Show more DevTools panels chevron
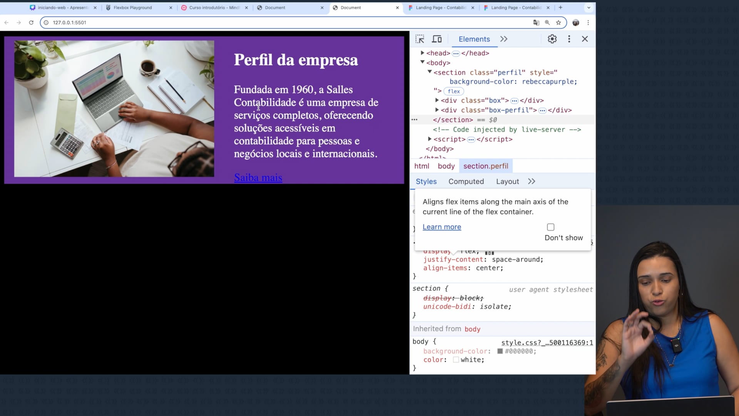This screenshot has width=739, height=416. 503,39
